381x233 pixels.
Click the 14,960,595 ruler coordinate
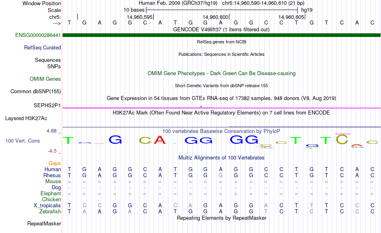tap(140, 17)
